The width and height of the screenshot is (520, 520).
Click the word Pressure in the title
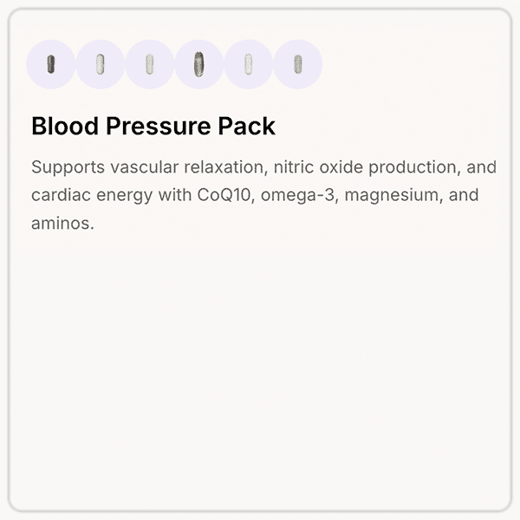click(153, 127)
